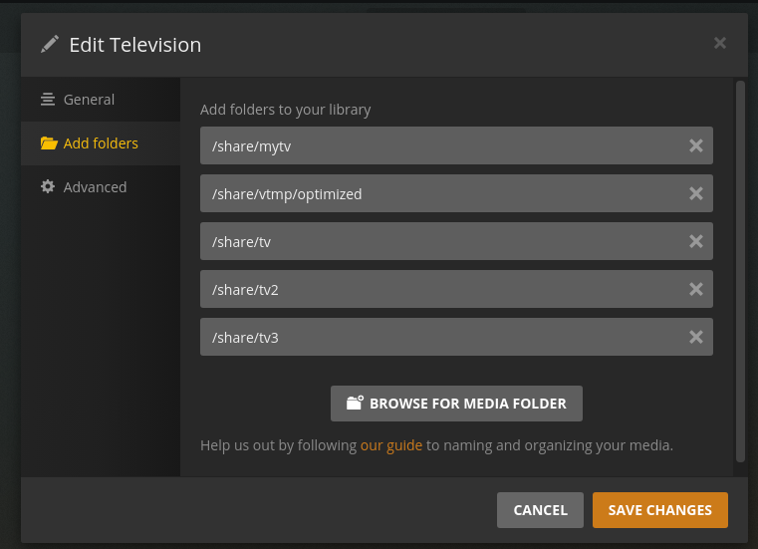The image size is (758, 549).
Task: Open the "our guide" link
Action: pyautogui.click(x=391, y=445)
